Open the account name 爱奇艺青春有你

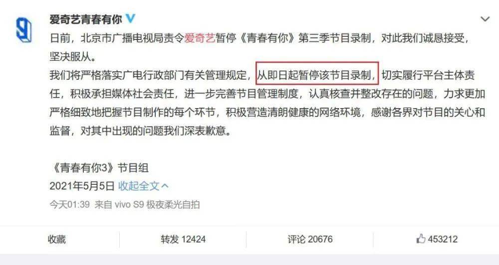(86, 19)
